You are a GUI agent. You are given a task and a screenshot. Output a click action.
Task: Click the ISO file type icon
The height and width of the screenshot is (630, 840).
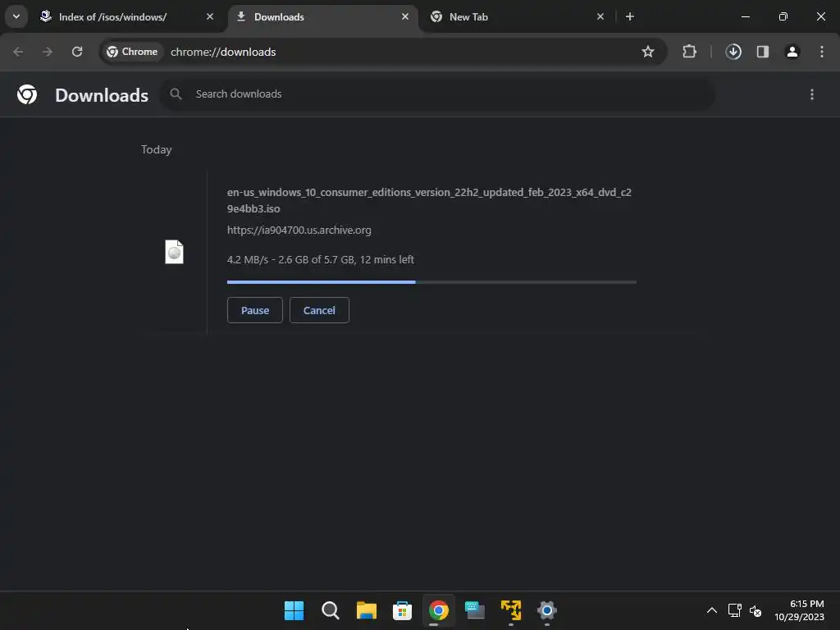[174, 252]
